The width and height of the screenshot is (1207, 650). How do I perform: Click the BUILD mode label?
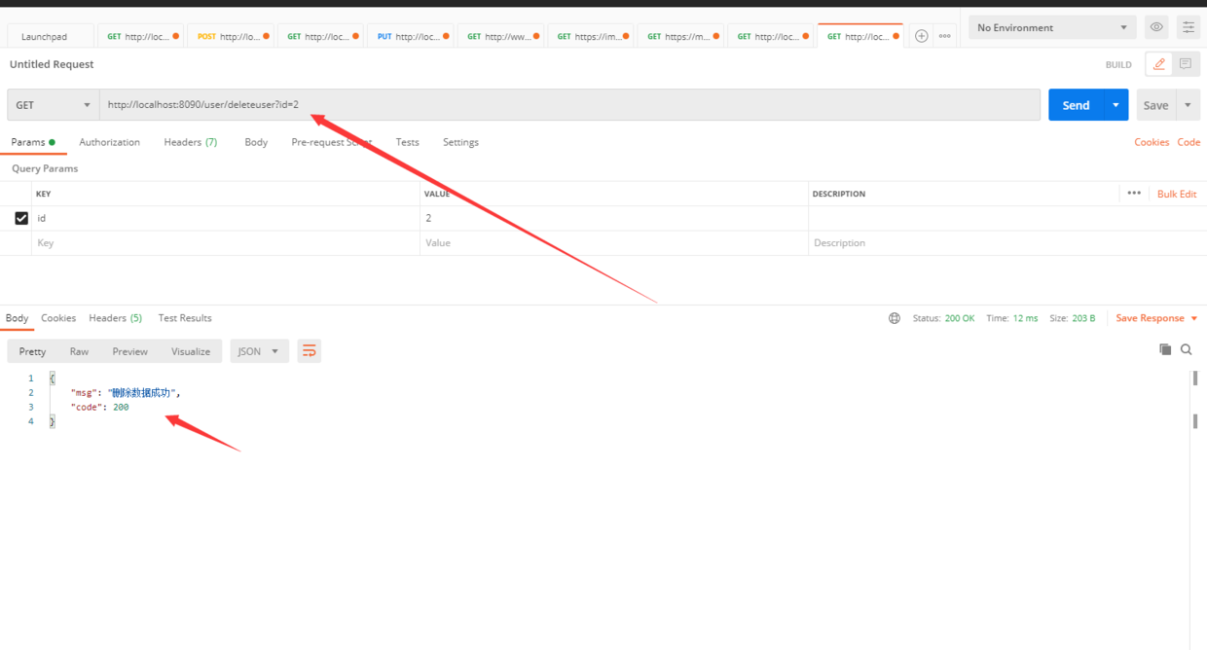click(1118, 65)
